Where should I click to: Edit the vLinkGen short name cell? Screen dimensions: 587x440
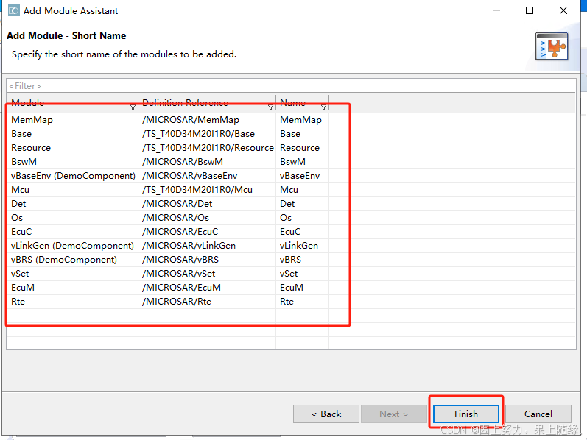(x=303, y=246)
